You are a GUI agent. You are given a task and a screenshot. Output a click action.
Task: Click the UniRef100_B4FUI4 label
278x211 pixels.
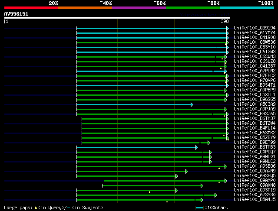tap(255, 128)
